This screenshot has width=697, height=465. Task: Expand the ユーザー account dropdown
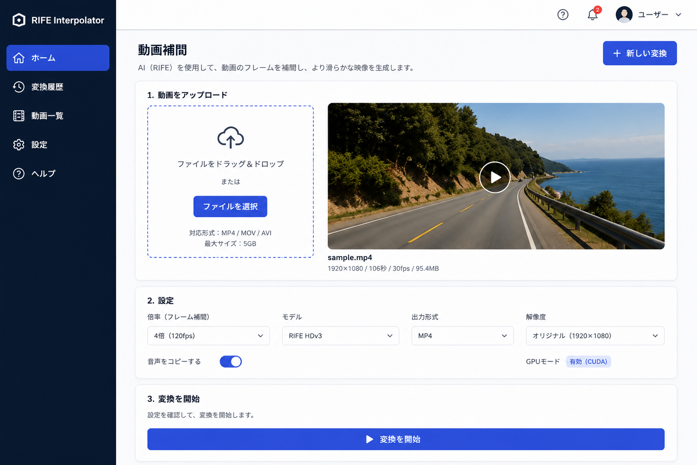point(649,15)
